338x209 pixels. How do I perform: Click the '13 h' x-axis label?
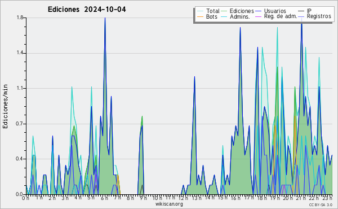(197, 198)
